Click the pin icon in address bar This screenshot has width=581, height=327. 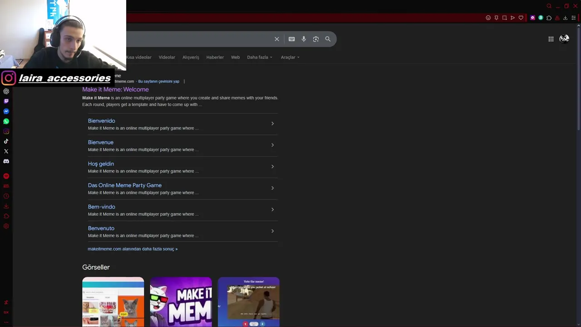[497, 18]
